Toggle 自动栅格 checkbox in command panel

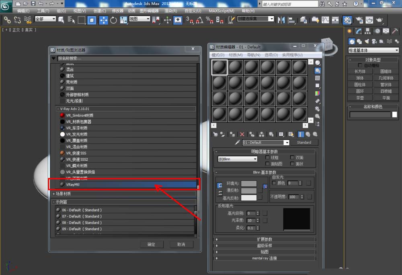point(360,65)
